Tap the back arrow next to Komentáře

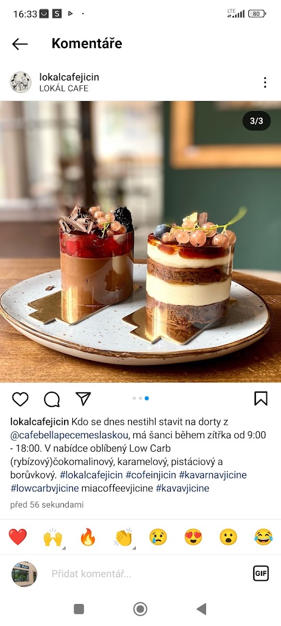click(x=20, y=44)
